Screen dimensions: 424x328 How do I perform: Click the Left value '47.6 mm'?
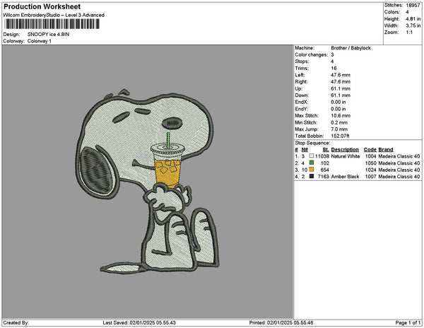point(341,75)
